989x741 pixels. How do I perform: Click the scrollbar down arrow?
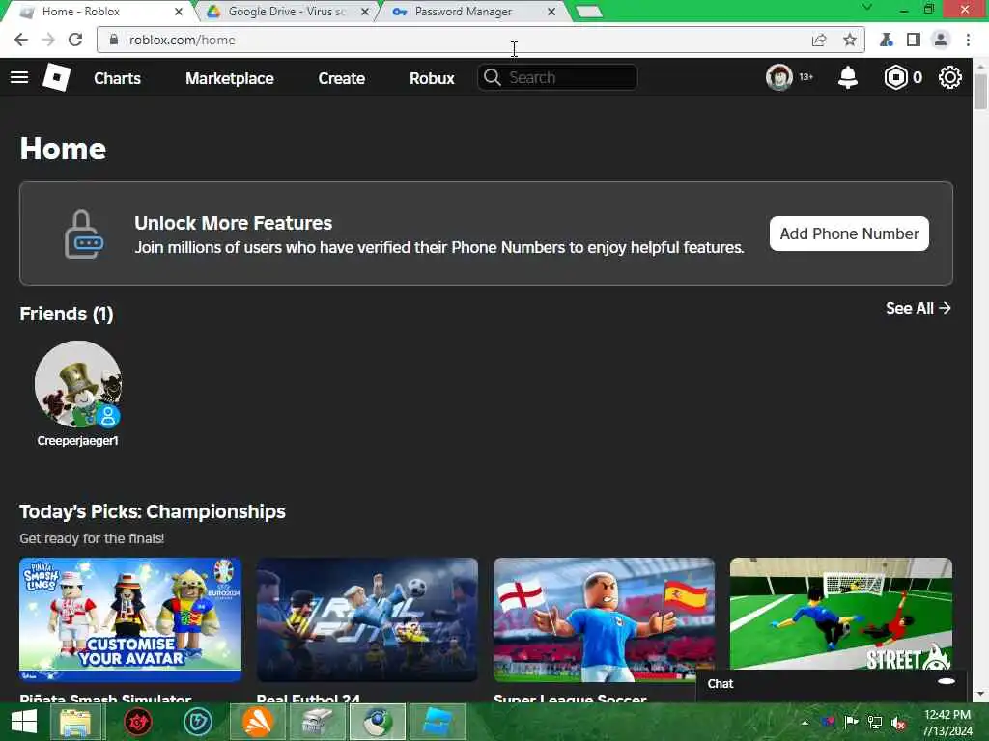coord(980,695)
